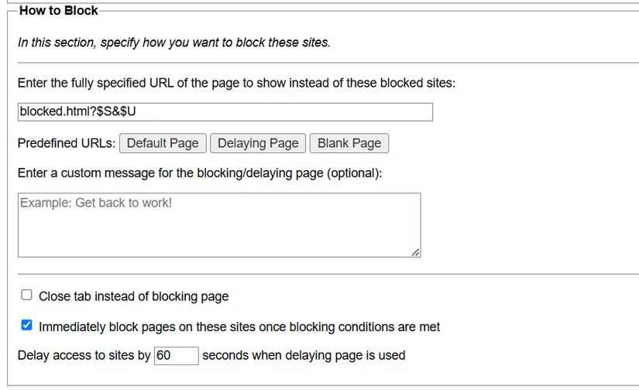This screenshot has width=639, height=390.
Task: Click the 'Close tab instead of blocking page' label
Action: (x=133, y=296)
